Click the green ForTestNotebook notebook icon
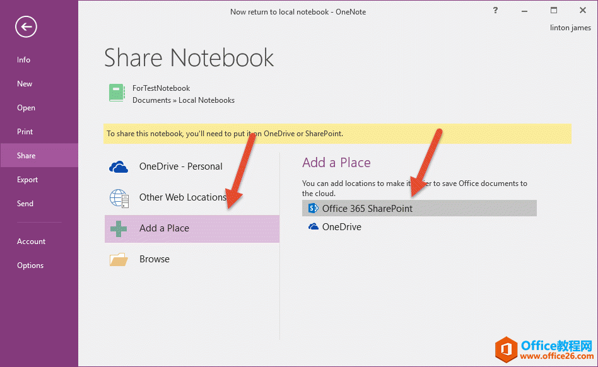This screenshot has height=367, width=598. coord(117,93)
